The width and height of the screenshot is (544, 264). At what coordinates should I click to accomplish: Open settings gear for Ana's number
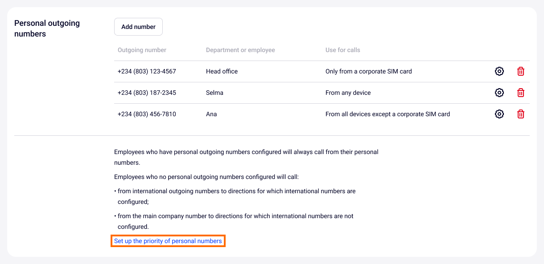(x=499, y=114)
